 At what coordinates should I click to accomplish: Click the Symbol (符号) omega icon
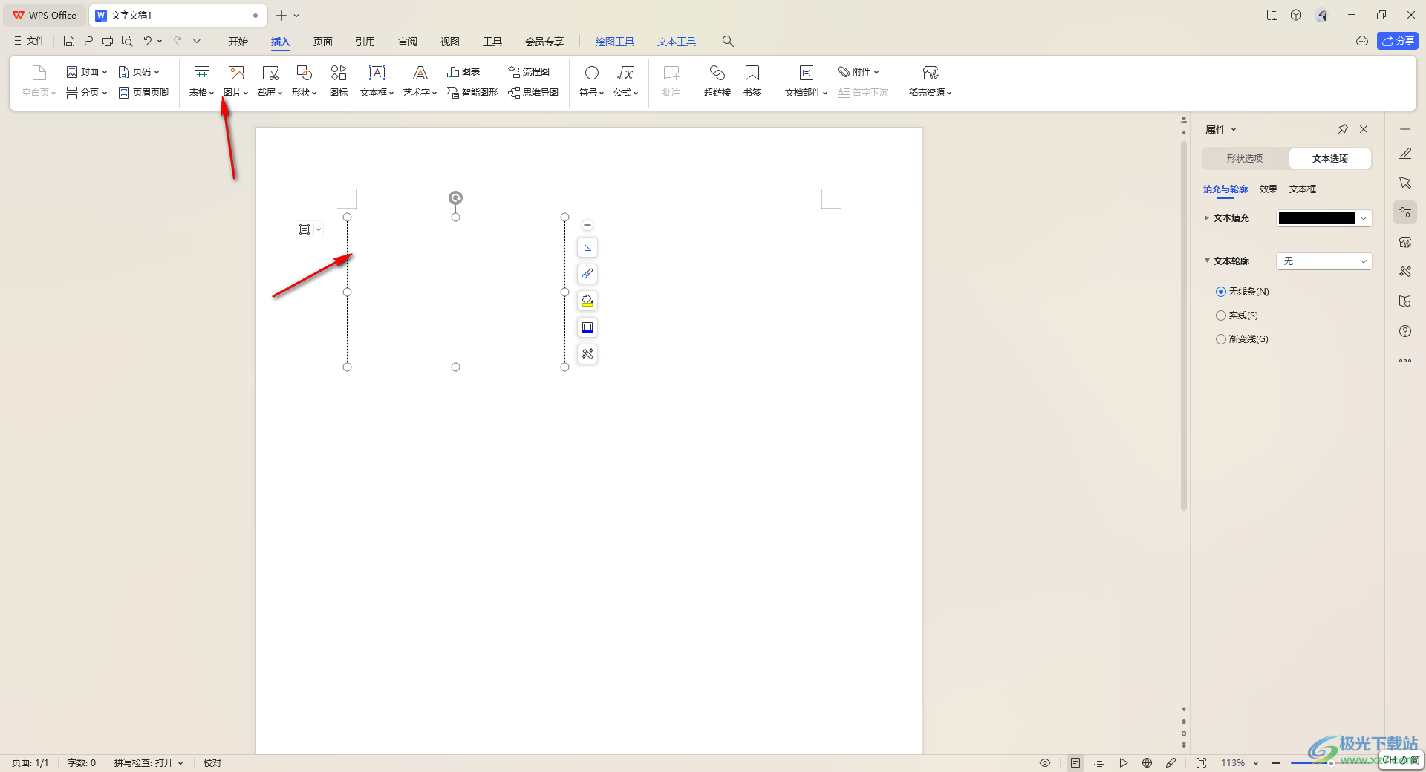pyautogui.click(x=592, y=73)
